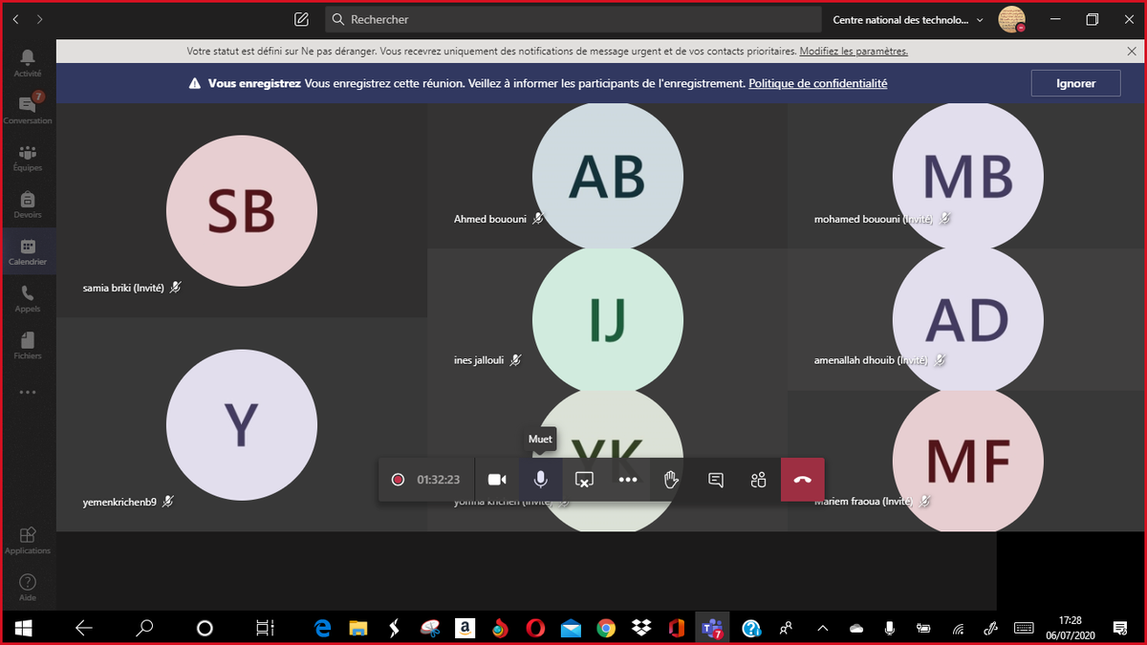
Task: Show hidden system tray icons chevron
Action: click(x=822, y=628)
